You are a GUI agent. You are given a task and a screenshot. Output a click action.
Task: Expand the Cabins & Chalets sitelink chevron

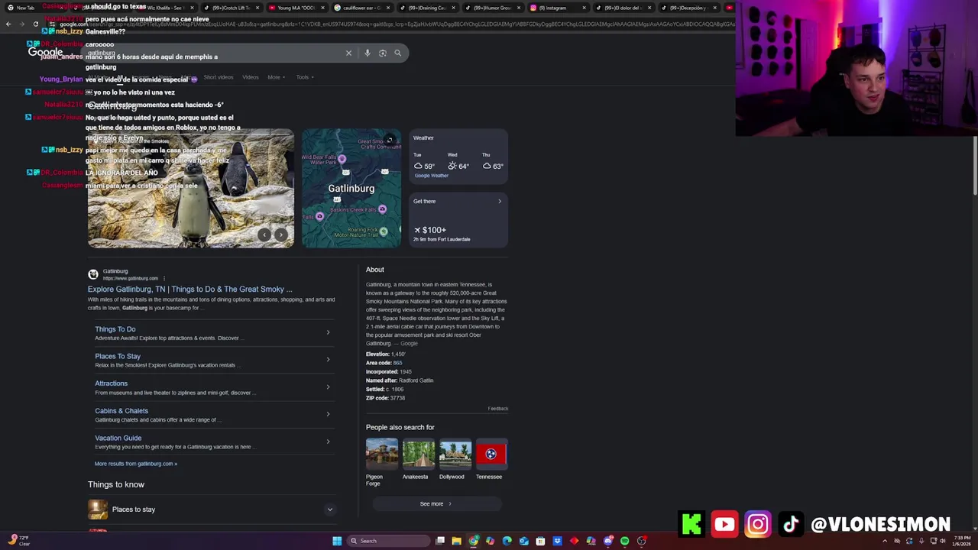328,414
